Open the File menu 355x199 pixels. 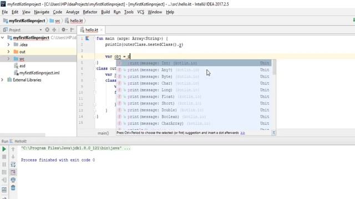(5, 12)
